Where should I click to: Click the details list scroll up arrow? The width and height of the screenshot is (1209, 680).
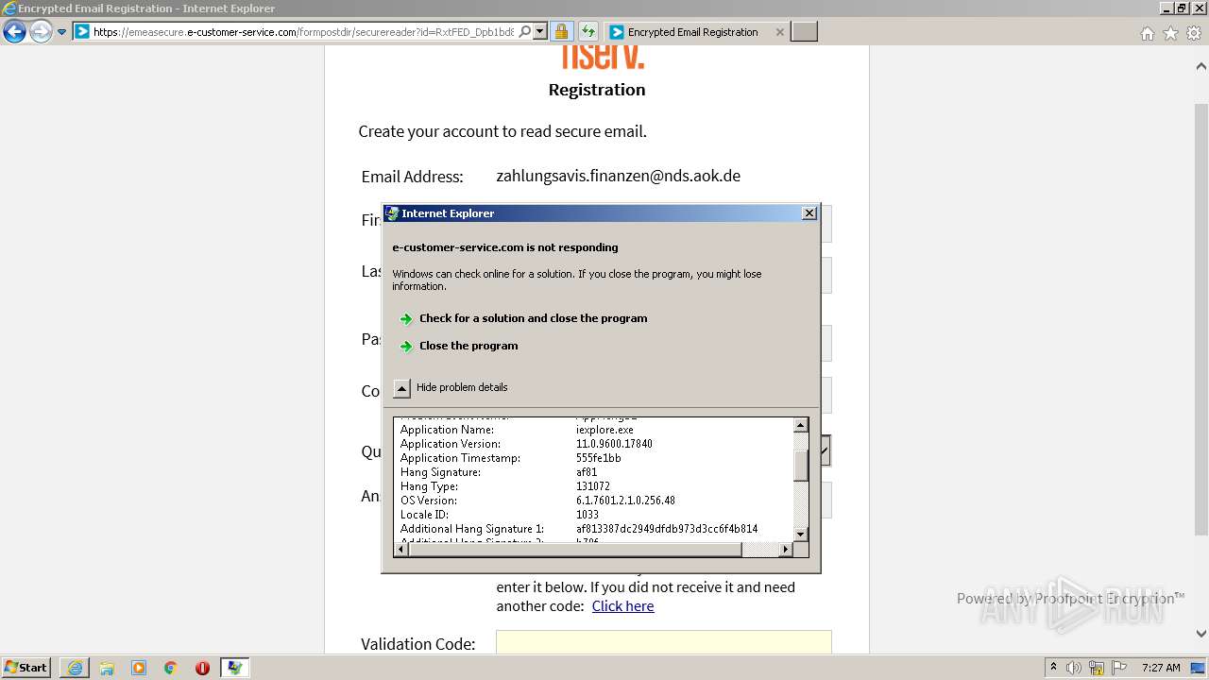point(801,425)
